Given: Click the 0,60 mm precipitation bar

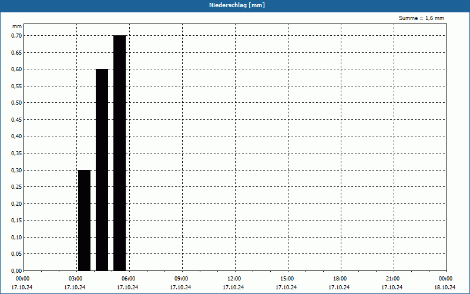Looking at the screenshot, I should 102,170.
